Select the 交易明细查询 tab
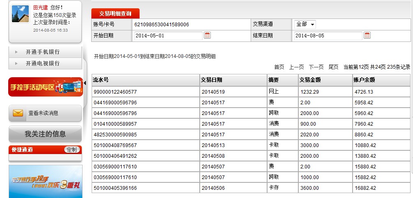The width and height of the screenshot is (413, 198). point(115,14)
